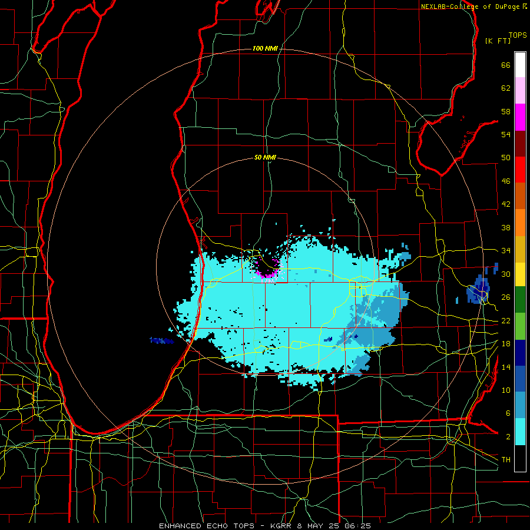Click the magenta high echo top arc
The image size is (530, 530).
click(267, 273)
